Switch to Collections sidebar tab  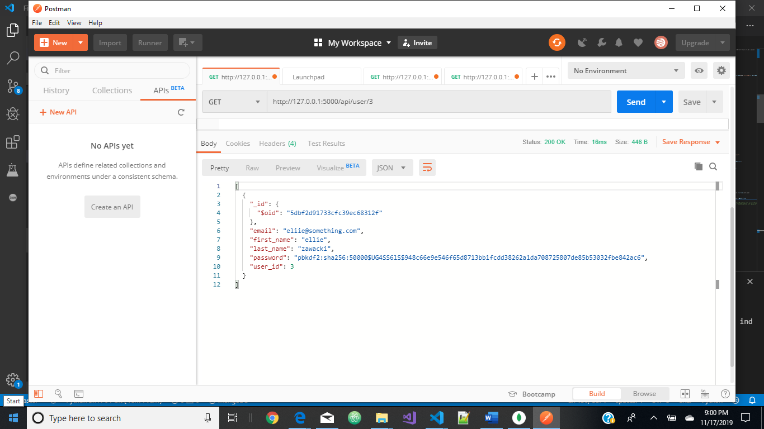112,90
